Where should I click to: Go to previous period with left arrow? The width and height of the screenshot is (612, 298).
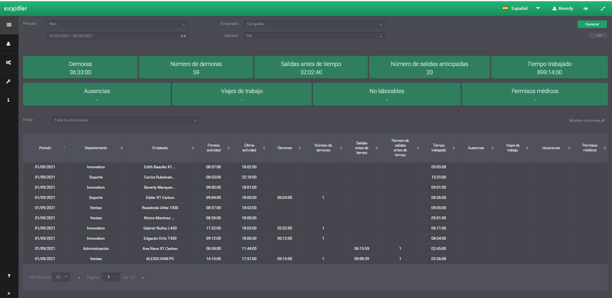coord(181,36)
